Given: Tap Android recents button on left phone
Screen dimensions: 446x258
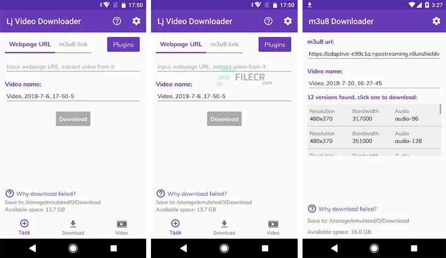Looking at the screenshot, I should pos(114,248).
